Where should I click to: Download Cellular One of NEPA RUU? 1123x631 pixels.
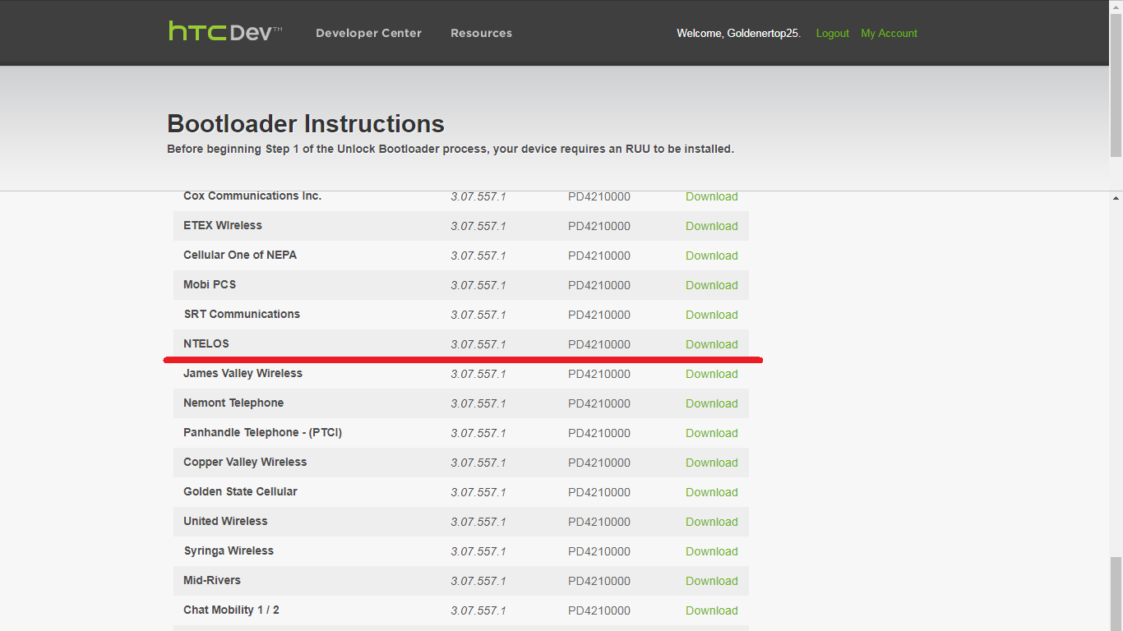pos(711,256)
